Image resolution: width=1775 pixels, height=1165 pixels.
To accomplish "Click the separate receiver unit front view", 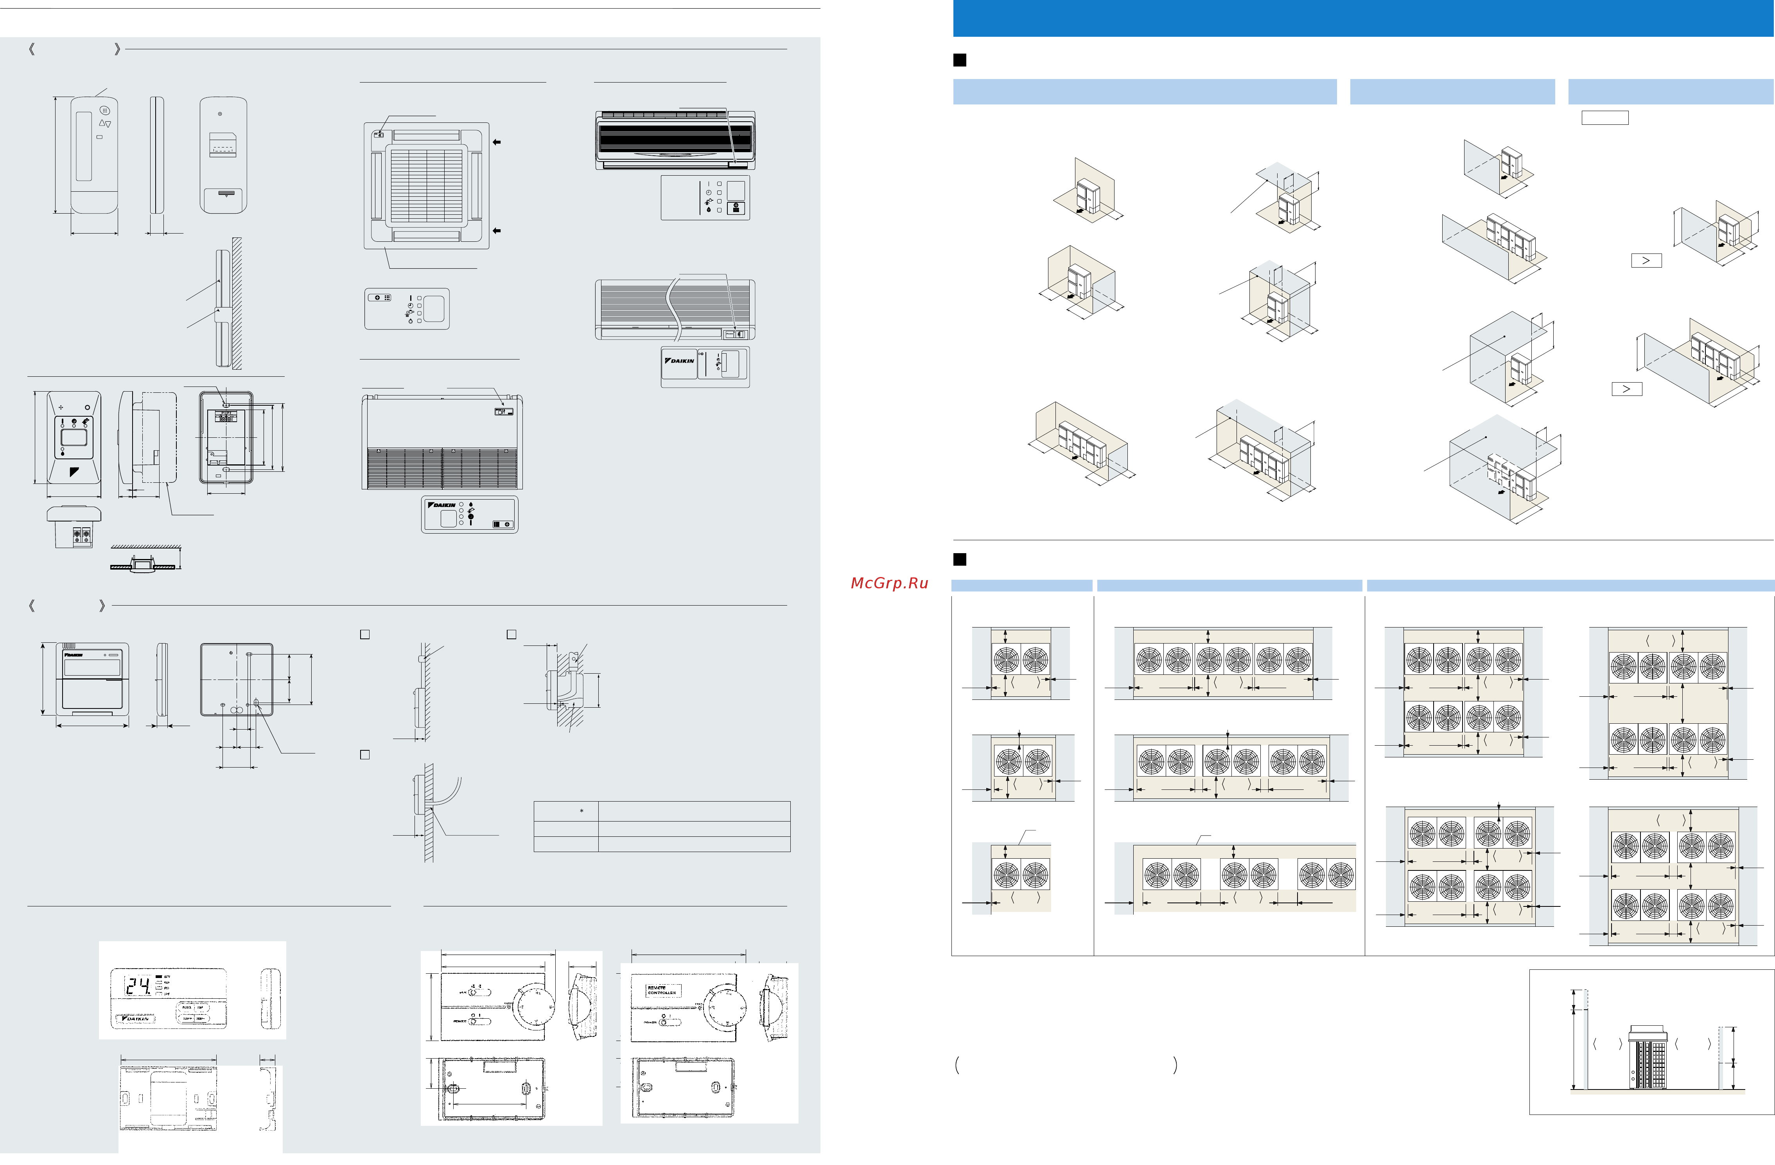I will click(74, 438).
